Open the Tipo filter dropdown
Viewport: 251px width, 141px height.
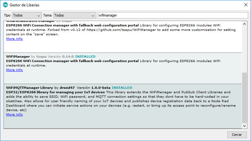click(27, 15)
